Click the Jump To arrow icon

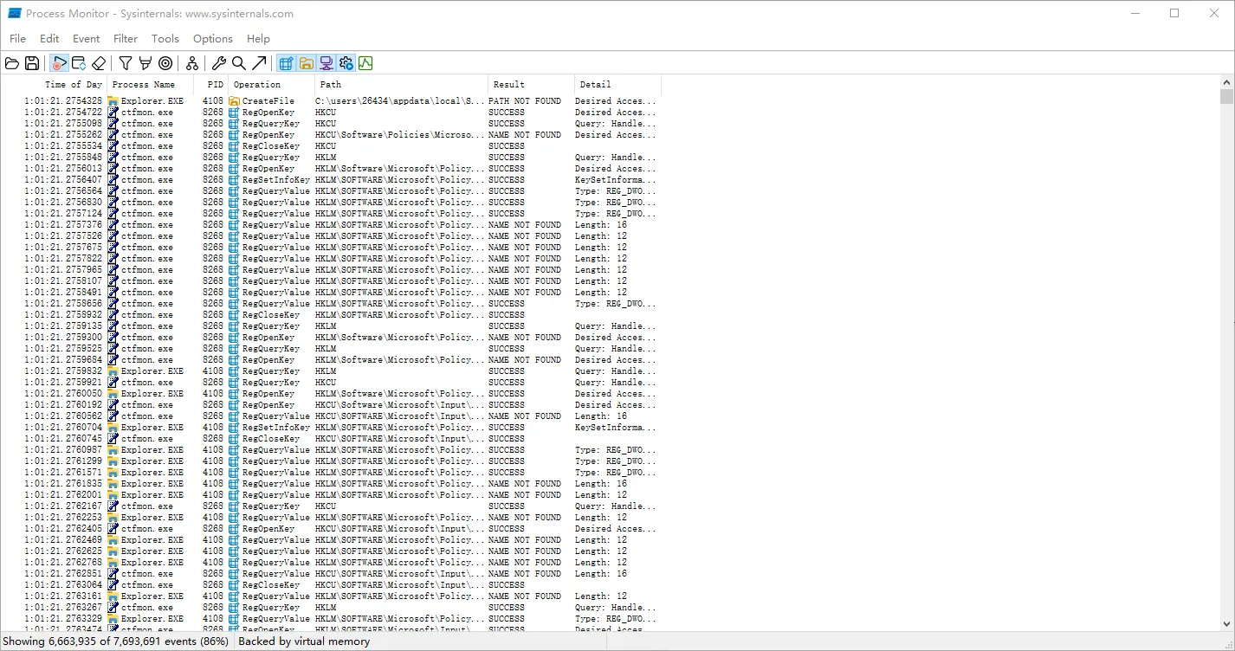click(x=259, y=63)
